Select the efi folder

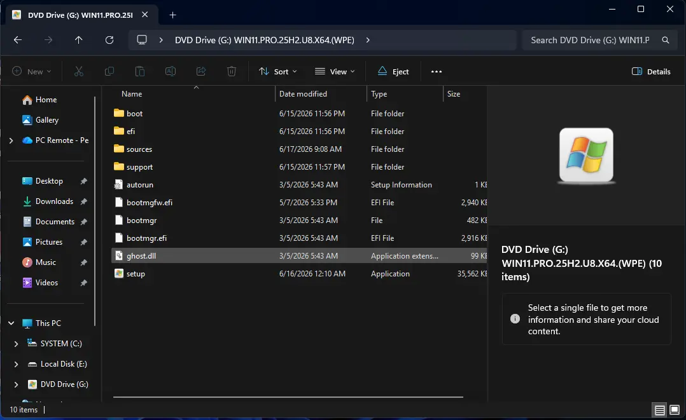tap(299, 131)
